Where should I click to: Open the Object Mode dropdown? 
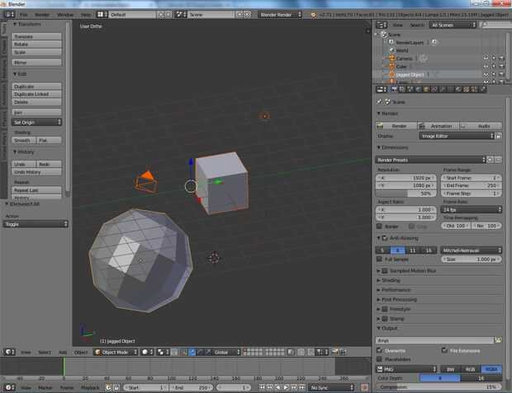tap(116, 352)
